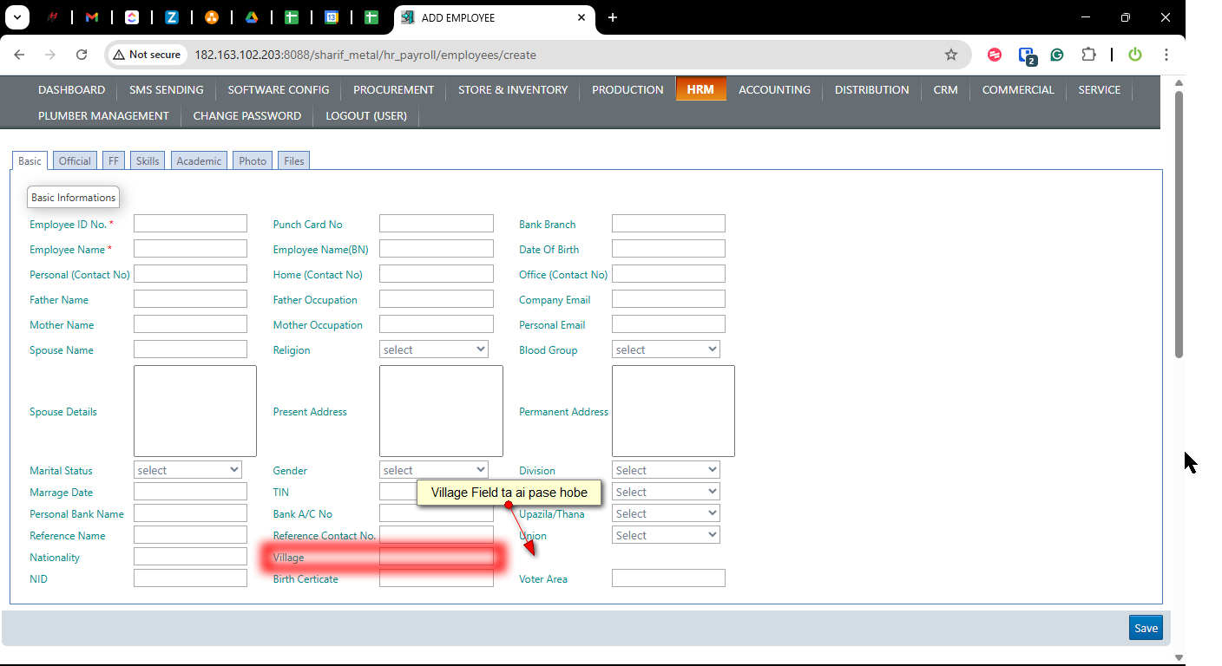The image size is (1222, 666).
Task: Open the Chrome three-dot menu
Action: point(1166,55)
